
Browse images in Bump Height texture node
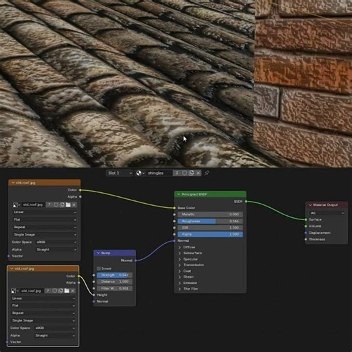coord(15,291)
